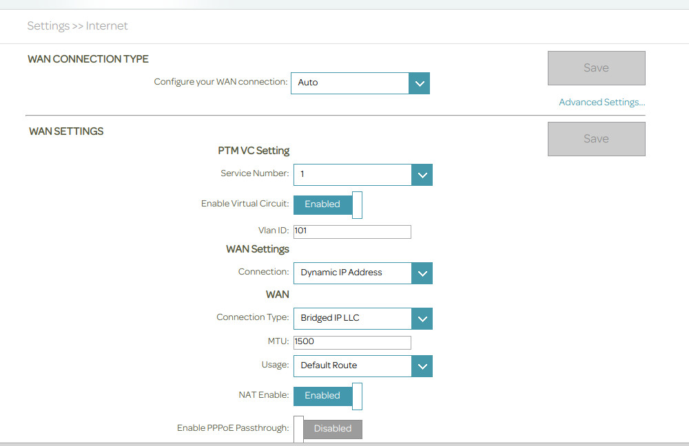
Task: Focus the Vlan ID text field
Action: pos(352,231)
